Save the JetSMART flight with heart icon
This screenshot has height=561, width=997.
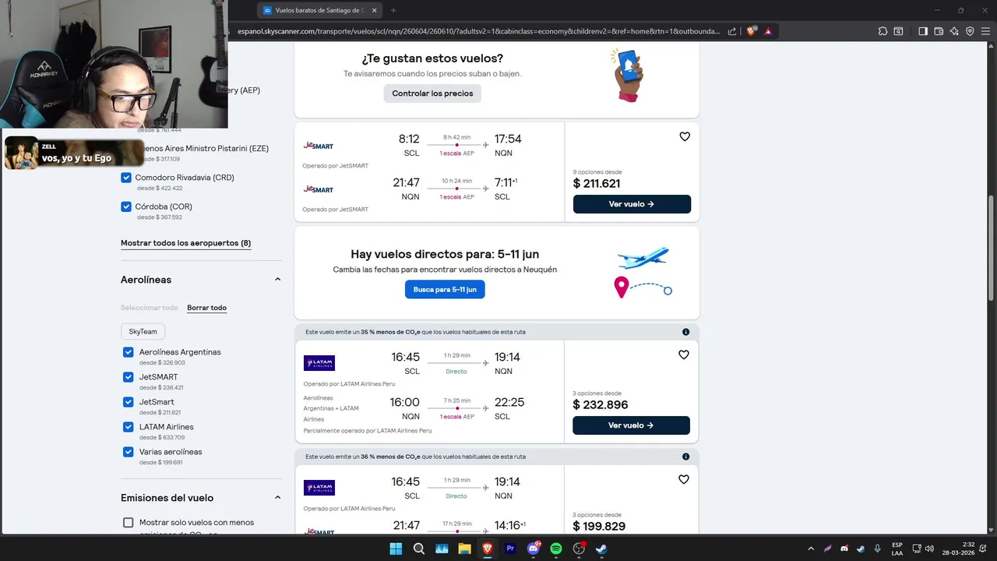point(685,136)
